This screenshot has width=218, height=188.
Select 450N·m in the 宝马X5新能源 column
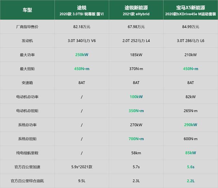tap(191, 69)
